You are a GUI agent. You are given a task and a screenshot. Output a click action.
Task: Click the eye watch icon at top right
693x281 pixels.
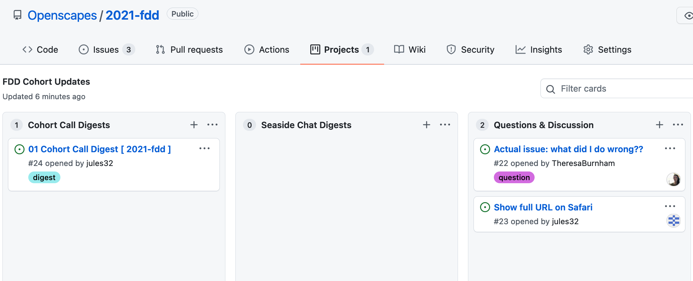(x=689, y=15)
